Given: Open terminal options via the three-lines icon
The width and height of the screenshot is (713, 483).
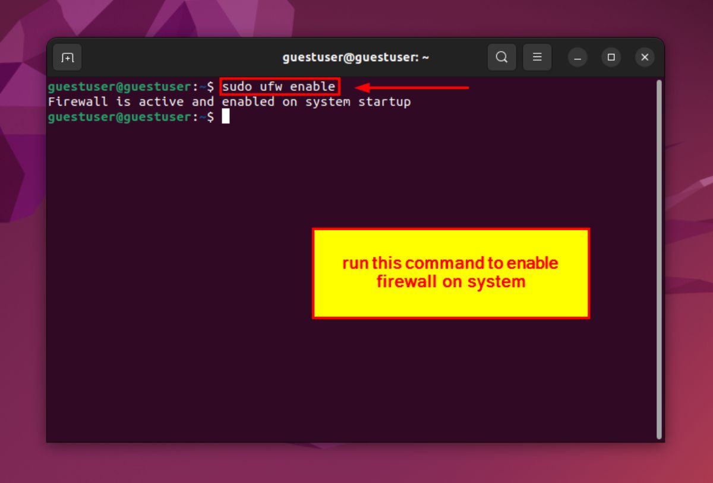Looking at the screenshot, I should 537,57.
